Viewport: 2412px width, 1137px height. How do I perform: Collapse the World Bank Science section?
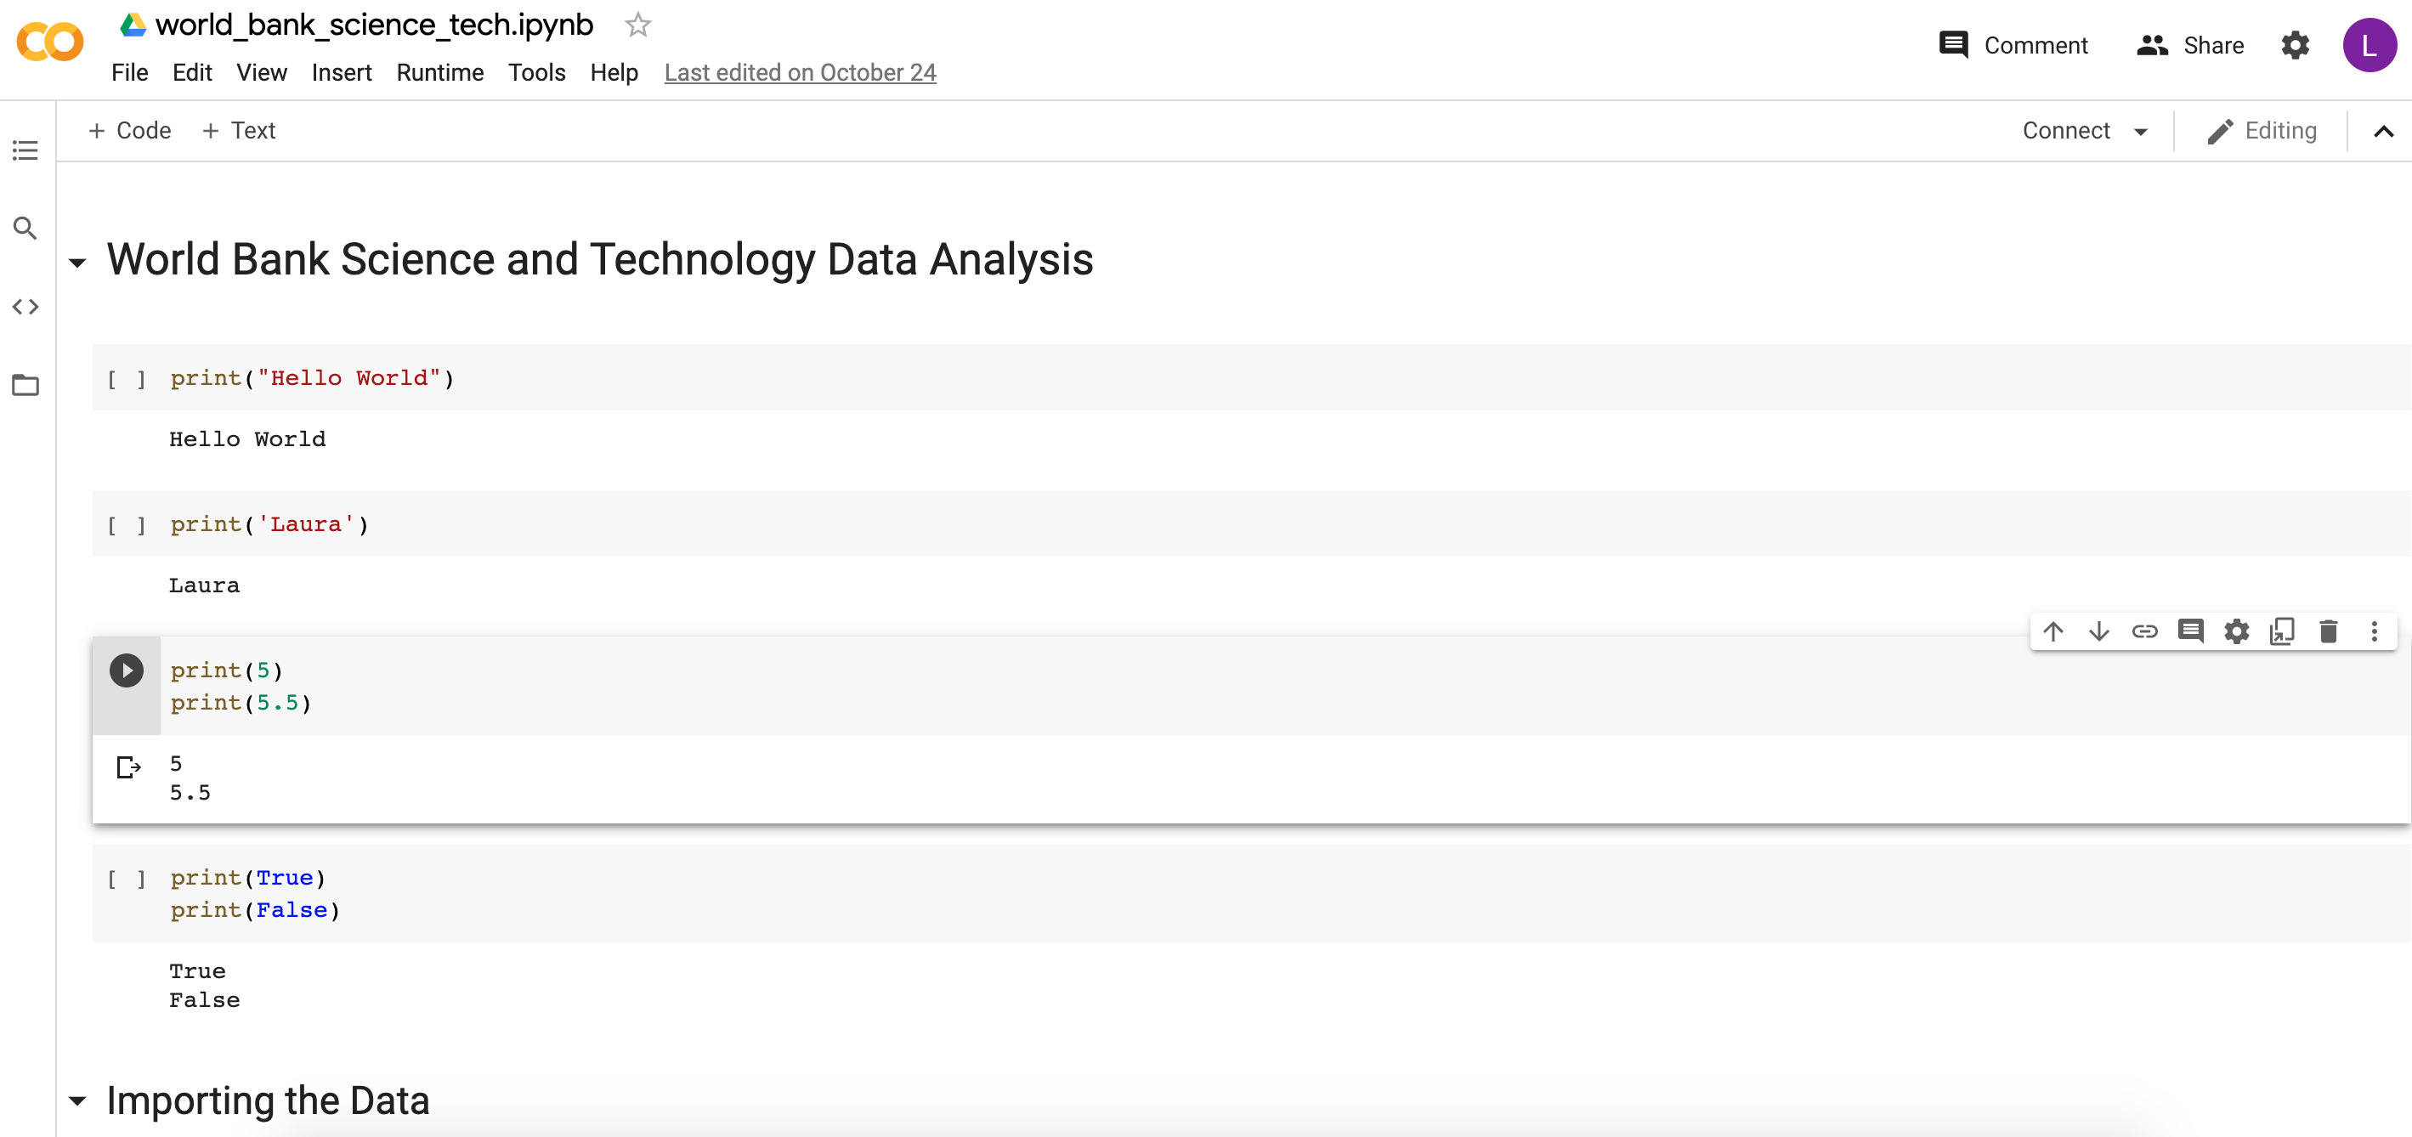point(77,263)
